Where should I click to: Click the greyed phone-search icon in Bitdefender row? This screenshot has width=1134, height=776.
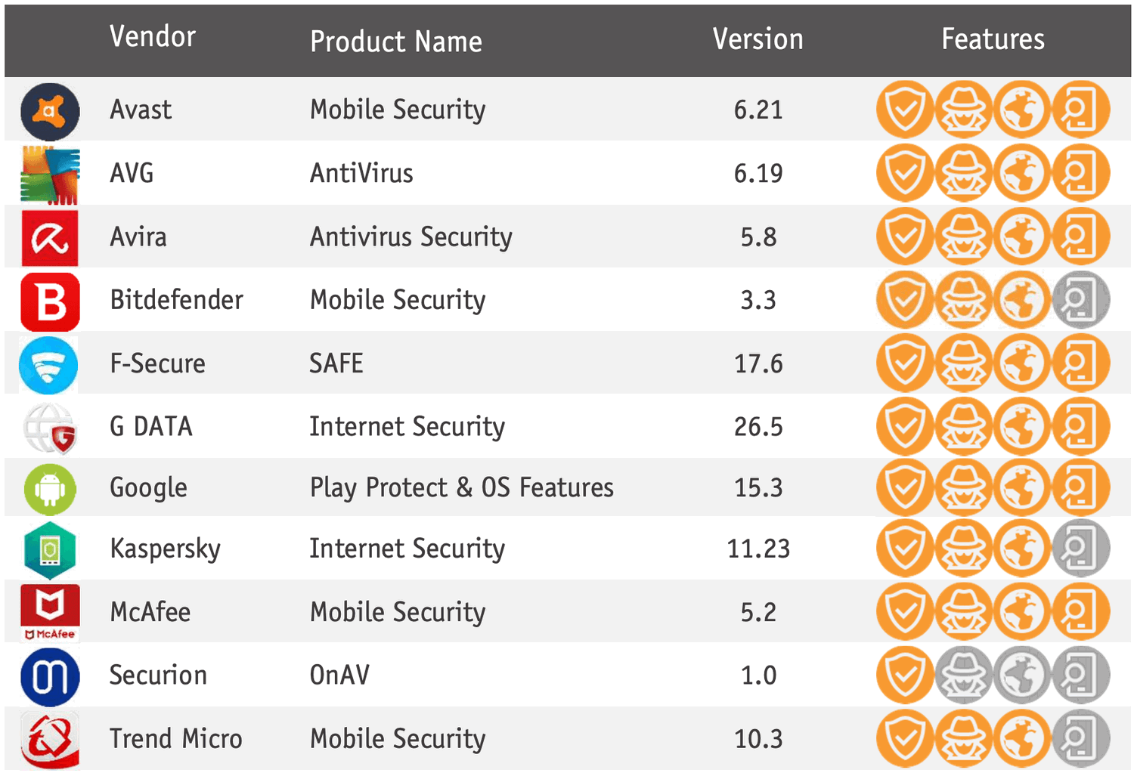pos(1081,300)
